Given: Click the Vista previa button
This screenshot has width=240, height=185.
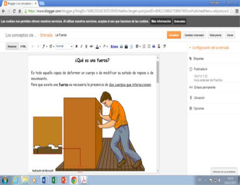Looking at the screenshot, I should pos(215,35).
